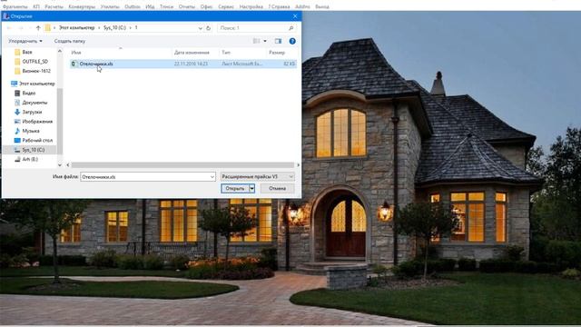Open the КП menu

(36, 6)
